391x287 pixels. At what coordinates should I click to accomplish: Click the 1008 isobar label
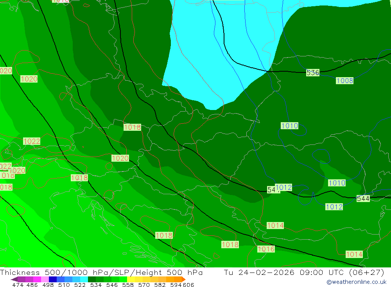click(344, 81)
